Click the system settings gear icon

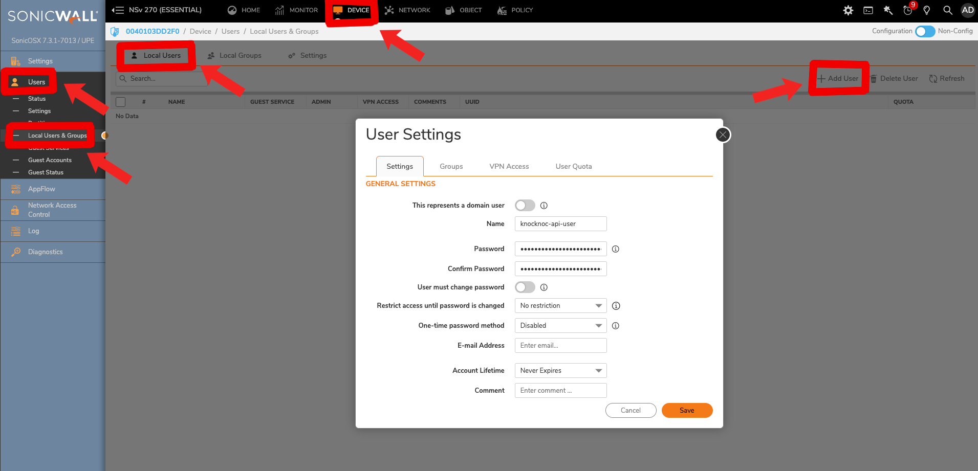point(848,10)
